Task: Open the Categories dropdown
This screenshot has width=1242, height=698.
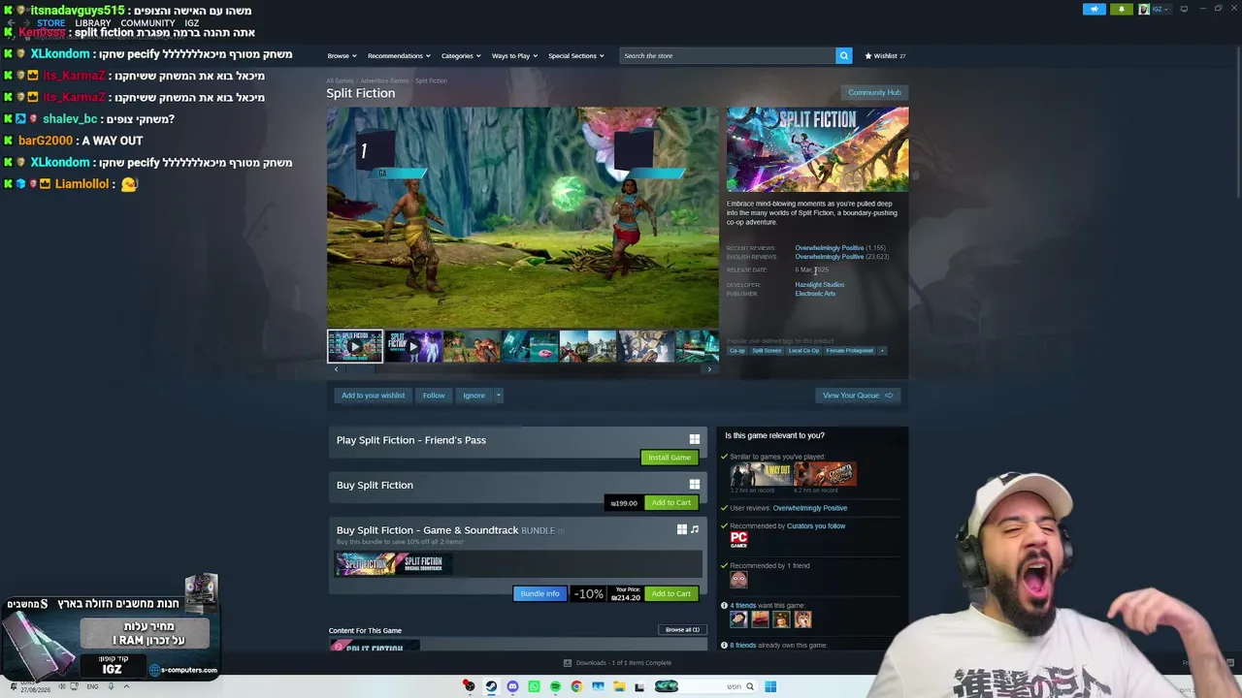Action: coord(461,55)
